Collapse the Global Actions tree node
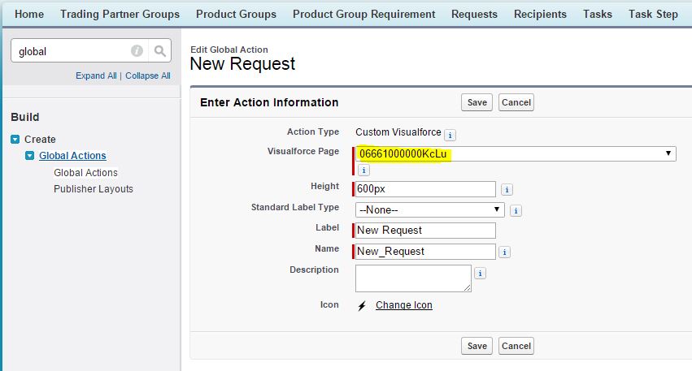This screenshot has width=692, height=371. coord(30,156)
